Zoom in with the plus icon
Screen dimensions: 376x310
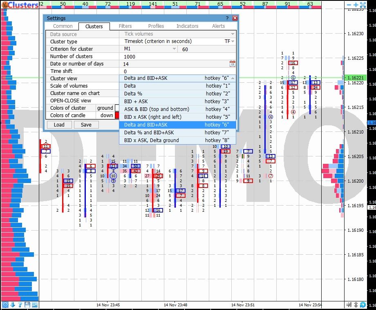356,5
